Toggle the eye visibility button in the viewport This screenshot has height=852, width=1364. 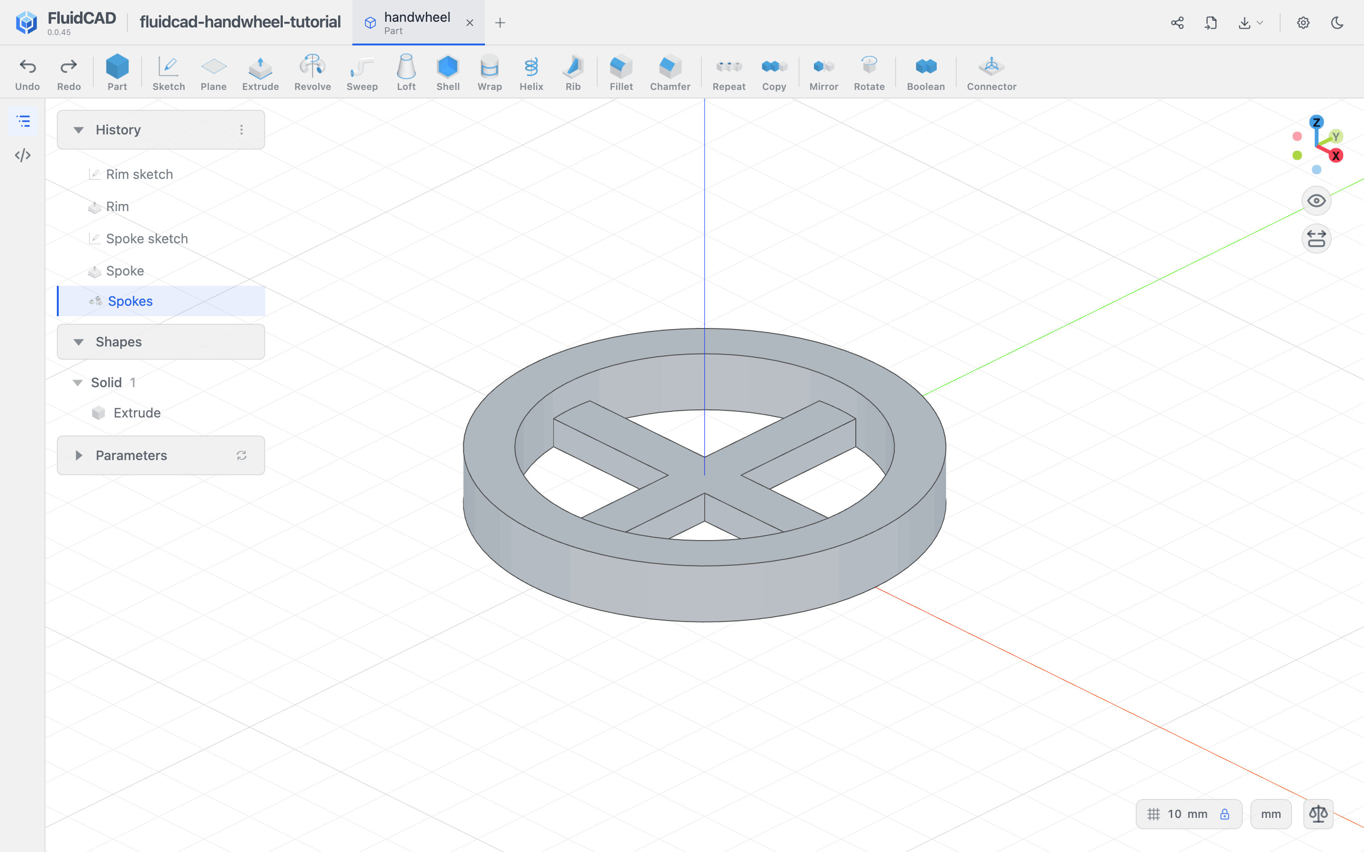1316,201
